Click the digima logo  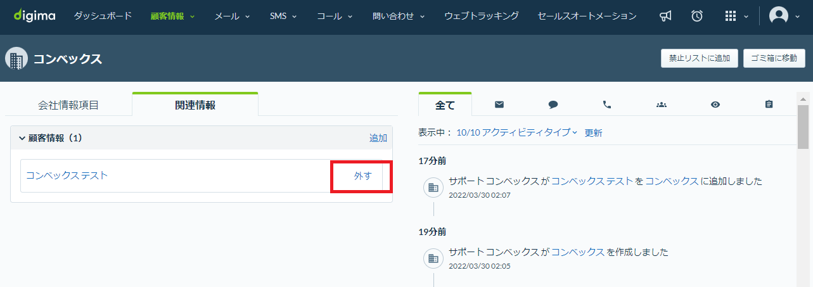(34, 15)
